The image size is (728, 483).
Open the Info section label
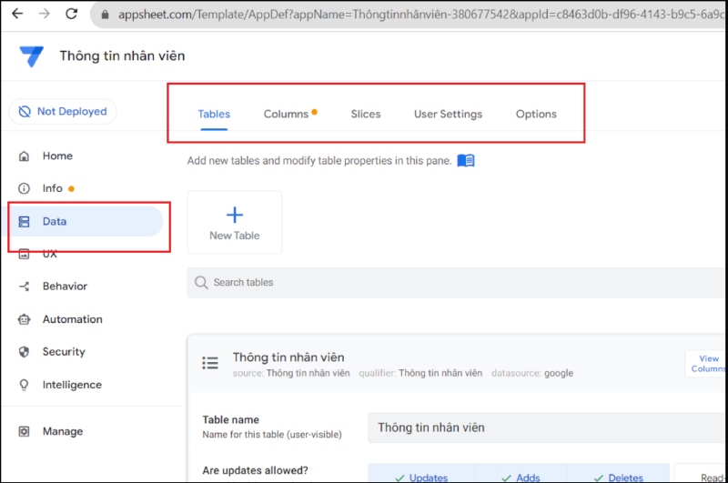coord(53,188)
